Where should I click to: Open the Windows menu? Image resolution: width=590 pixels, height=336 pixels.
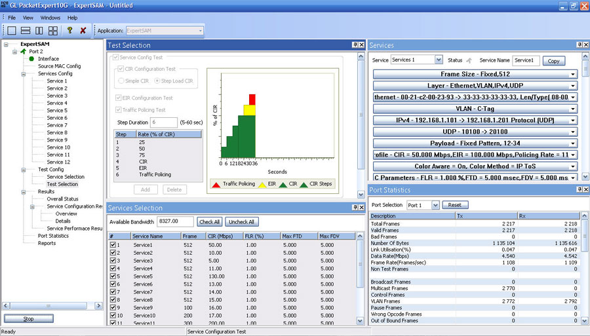(50, 18)
